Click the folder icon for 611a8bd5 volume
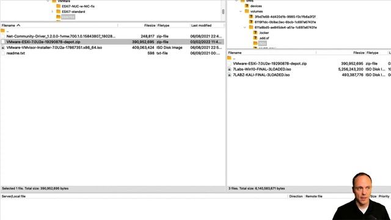391x220 pixels. [251, 27]
